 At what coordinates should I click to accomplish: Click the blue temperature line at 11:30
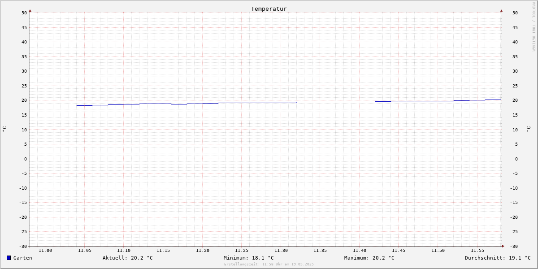pos(281,103)
